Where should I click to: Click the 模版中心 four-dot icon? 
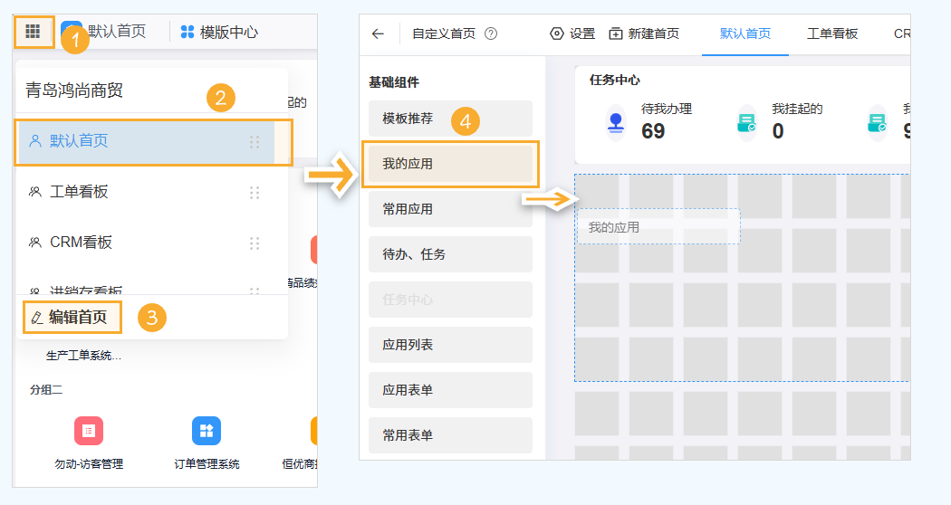187,32
